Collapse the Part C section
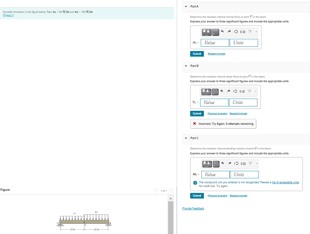The width and height of the screenshot is (310, 234). click(186, 138)
